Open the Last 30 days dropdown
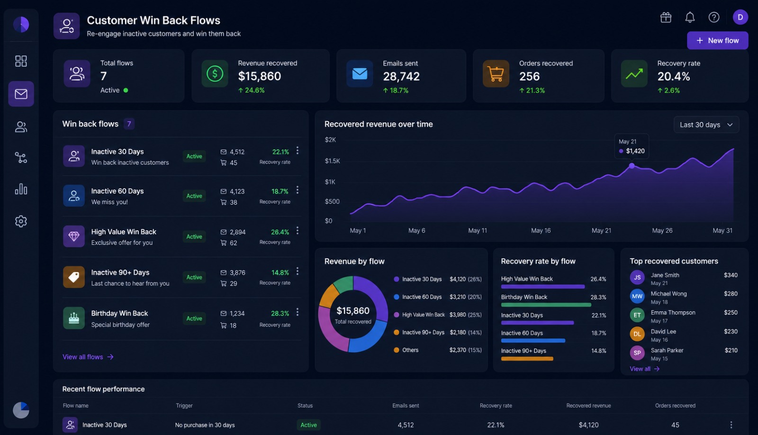Image resolution: width=758 pixels, height=435 pixels. coord(706,125)
